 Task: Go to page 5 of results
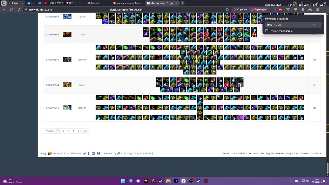78,131
